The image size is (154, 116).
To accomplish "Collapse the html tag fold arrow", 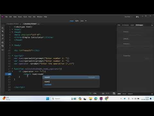I will [12, 29].
